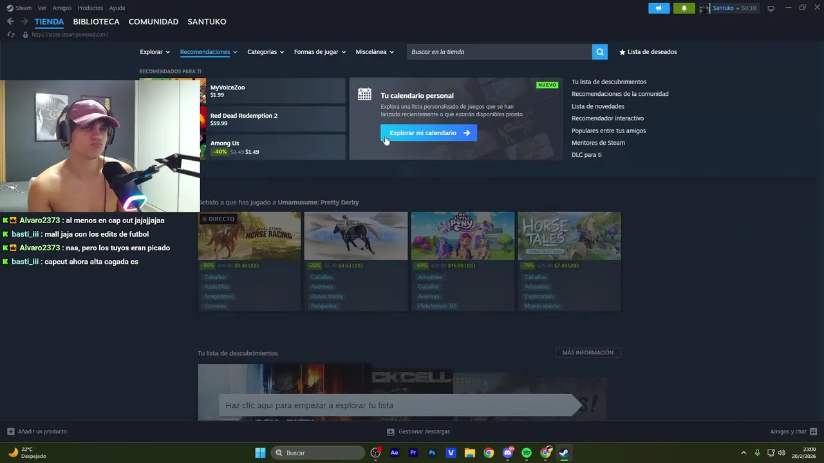
Task: Go forward with the right arrow
Action: coord(24,21)
